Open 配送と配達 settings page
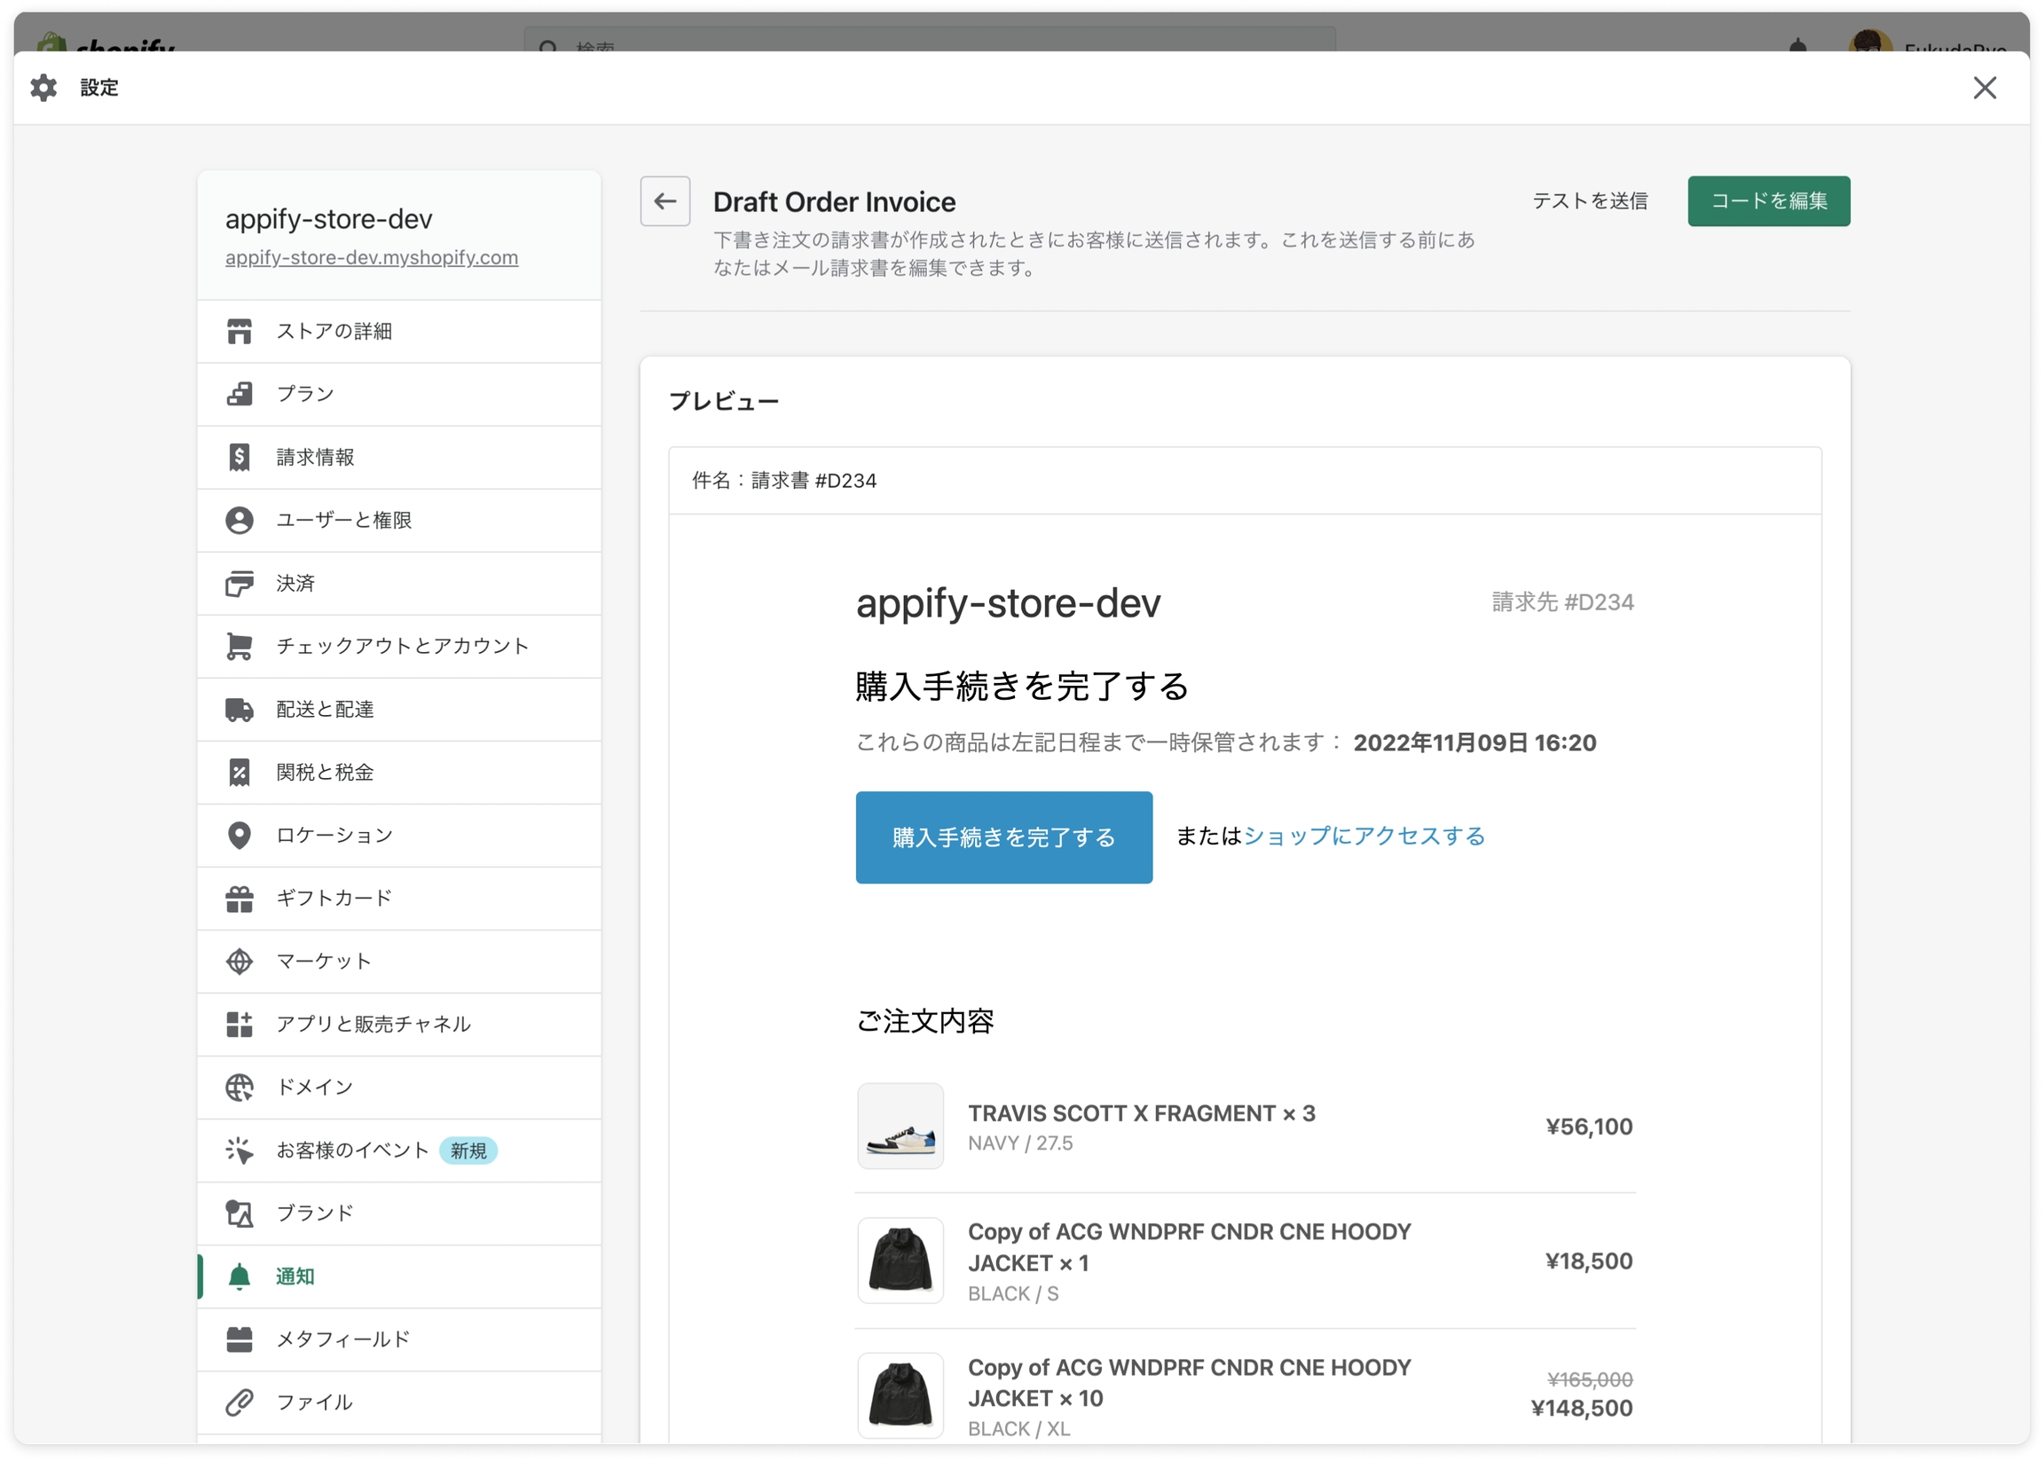The width and height of the screenshot is (2044, 1461). pos(399,709)
